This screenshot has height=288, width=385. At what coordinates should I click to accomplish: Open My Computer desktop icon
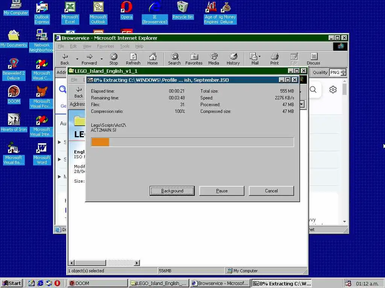(16, 8)
